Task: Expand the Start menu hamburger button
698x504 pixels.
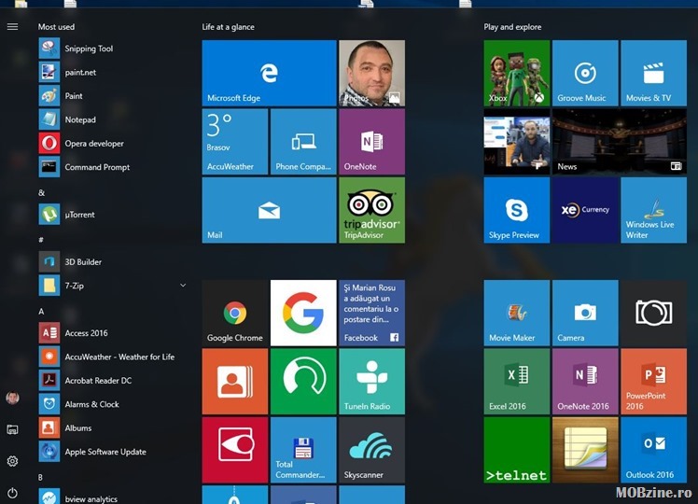Action: click(x=12, y=26)
